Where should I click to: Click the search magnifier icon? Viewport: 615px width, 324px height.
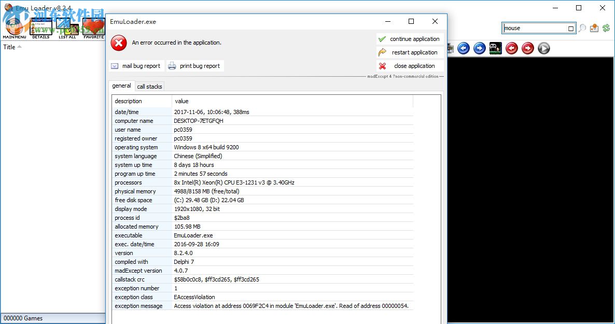(x=582, y=27)
